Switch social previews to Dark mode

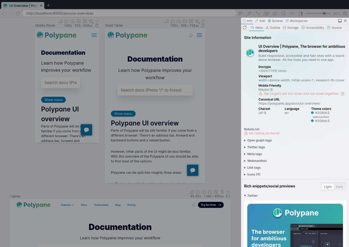coord(339,187)
